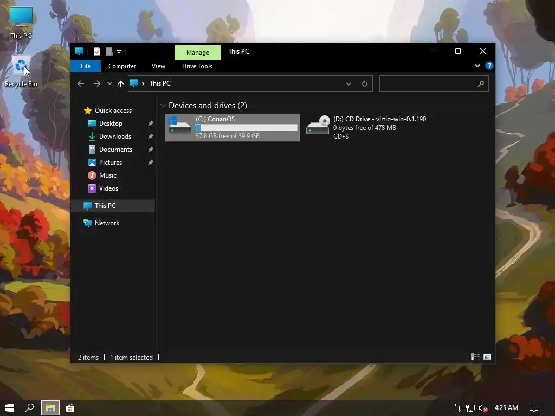Viewport: 555px width, 416px height.
Task: Open Desktop in the navigation pane
Action: click(x=111, y=123)
